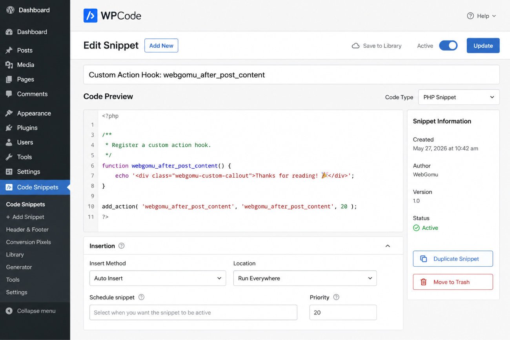510x340 pixels.
Task: Click the Update button
Action: (x=483, y=45)
